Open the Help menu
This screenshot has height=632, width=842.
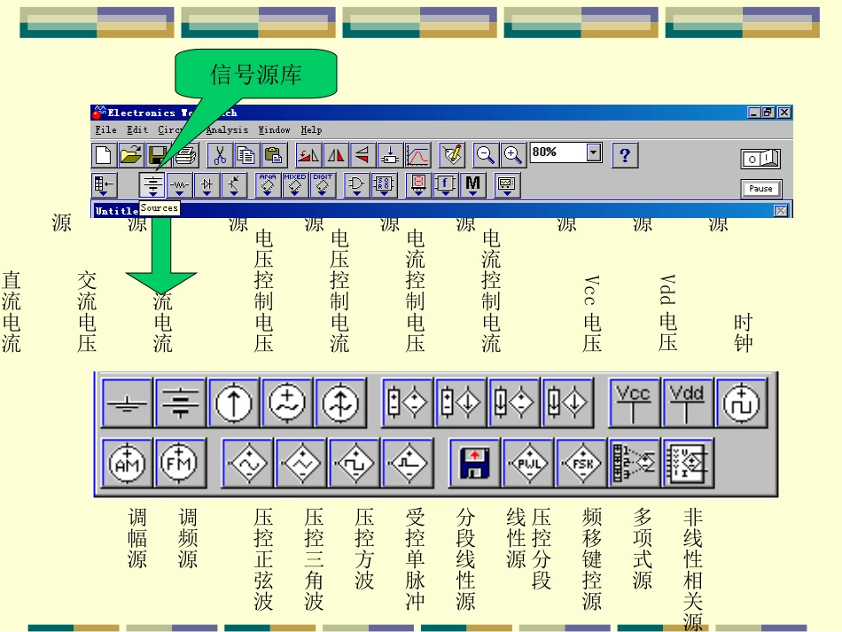[311, 130]
